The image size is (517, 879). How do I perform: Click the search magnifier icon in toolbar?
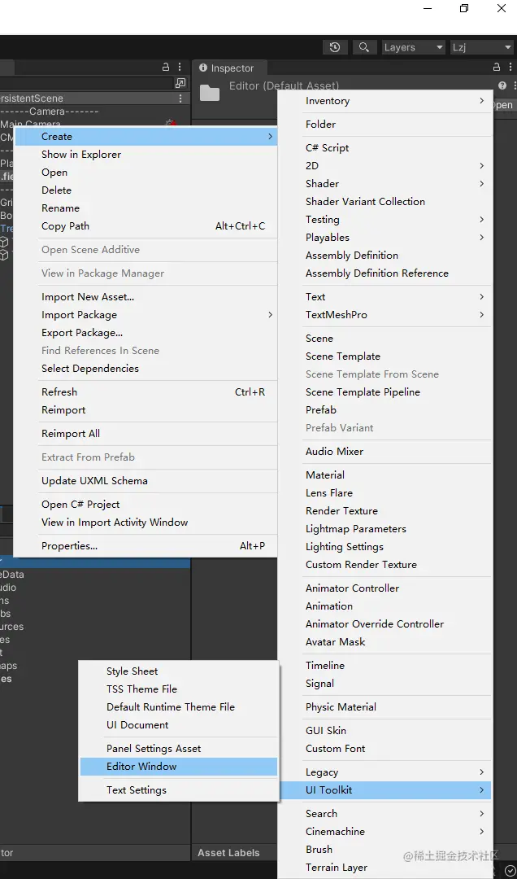364,48
